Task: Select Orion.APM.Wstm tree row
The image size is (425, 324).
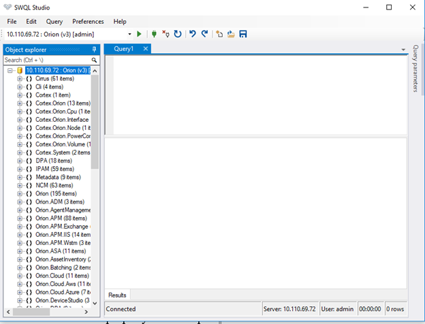Action: pos(63,243)
